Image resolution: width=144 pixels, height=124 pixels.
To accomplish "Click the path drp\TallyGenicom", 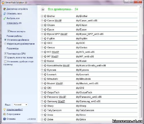I will point(85,110).
